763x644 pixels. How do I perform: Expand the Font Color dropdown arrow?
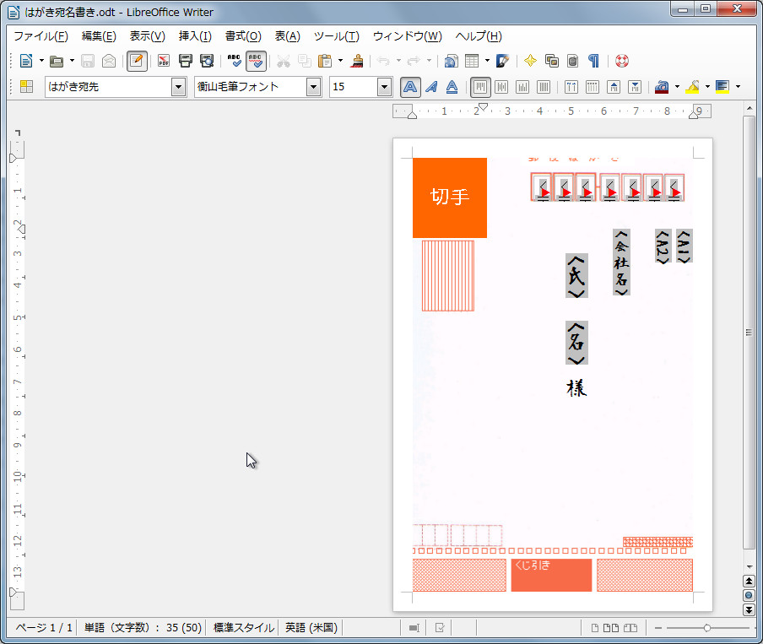[678, 87]
